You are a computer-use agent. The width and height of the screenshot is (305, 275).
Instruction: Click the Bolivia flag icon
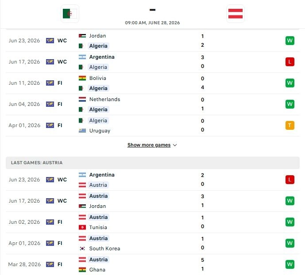82,78
